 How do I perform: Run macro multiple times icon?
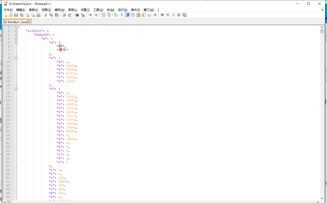pos(179,15)
